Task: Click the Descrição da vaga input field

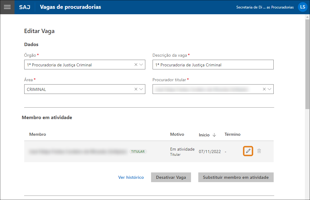Action: [213, 65]
